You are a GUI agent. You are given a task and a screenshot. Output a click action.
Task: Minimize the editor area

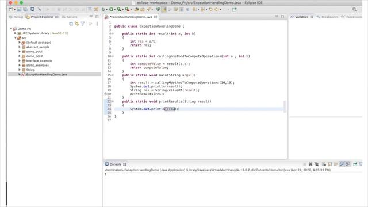[277, 17]
